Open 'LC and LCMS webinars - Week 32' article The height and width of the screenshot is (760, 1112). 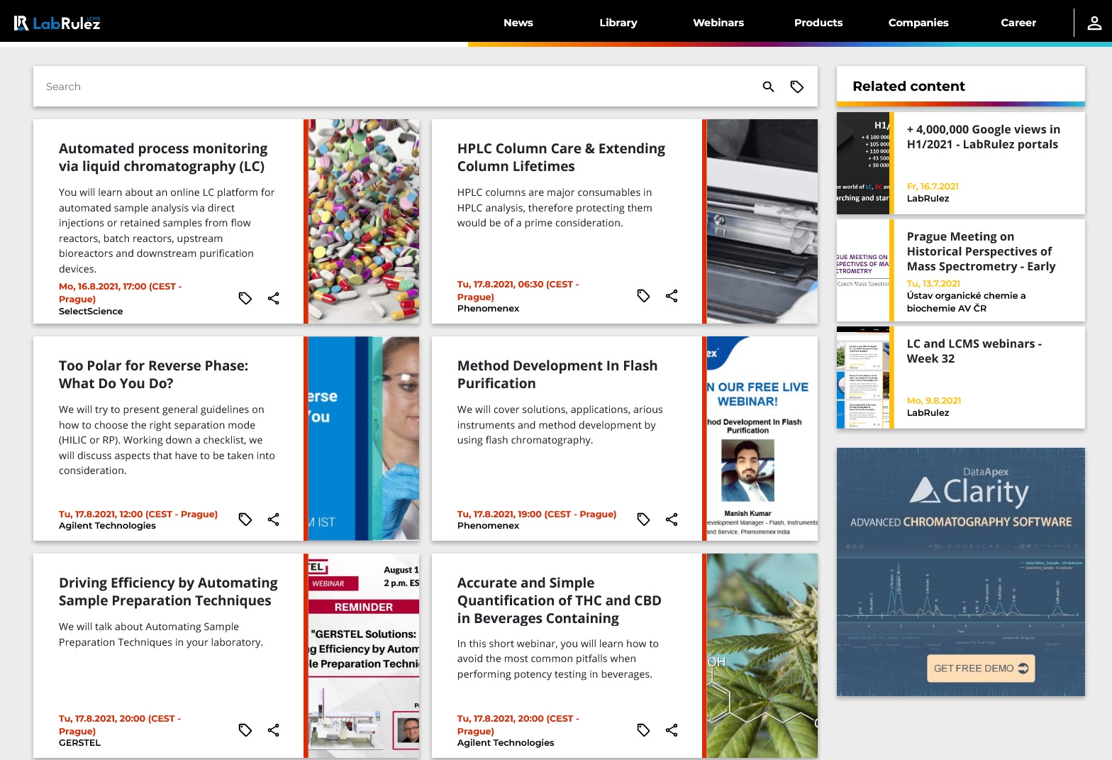click(974, 351)
